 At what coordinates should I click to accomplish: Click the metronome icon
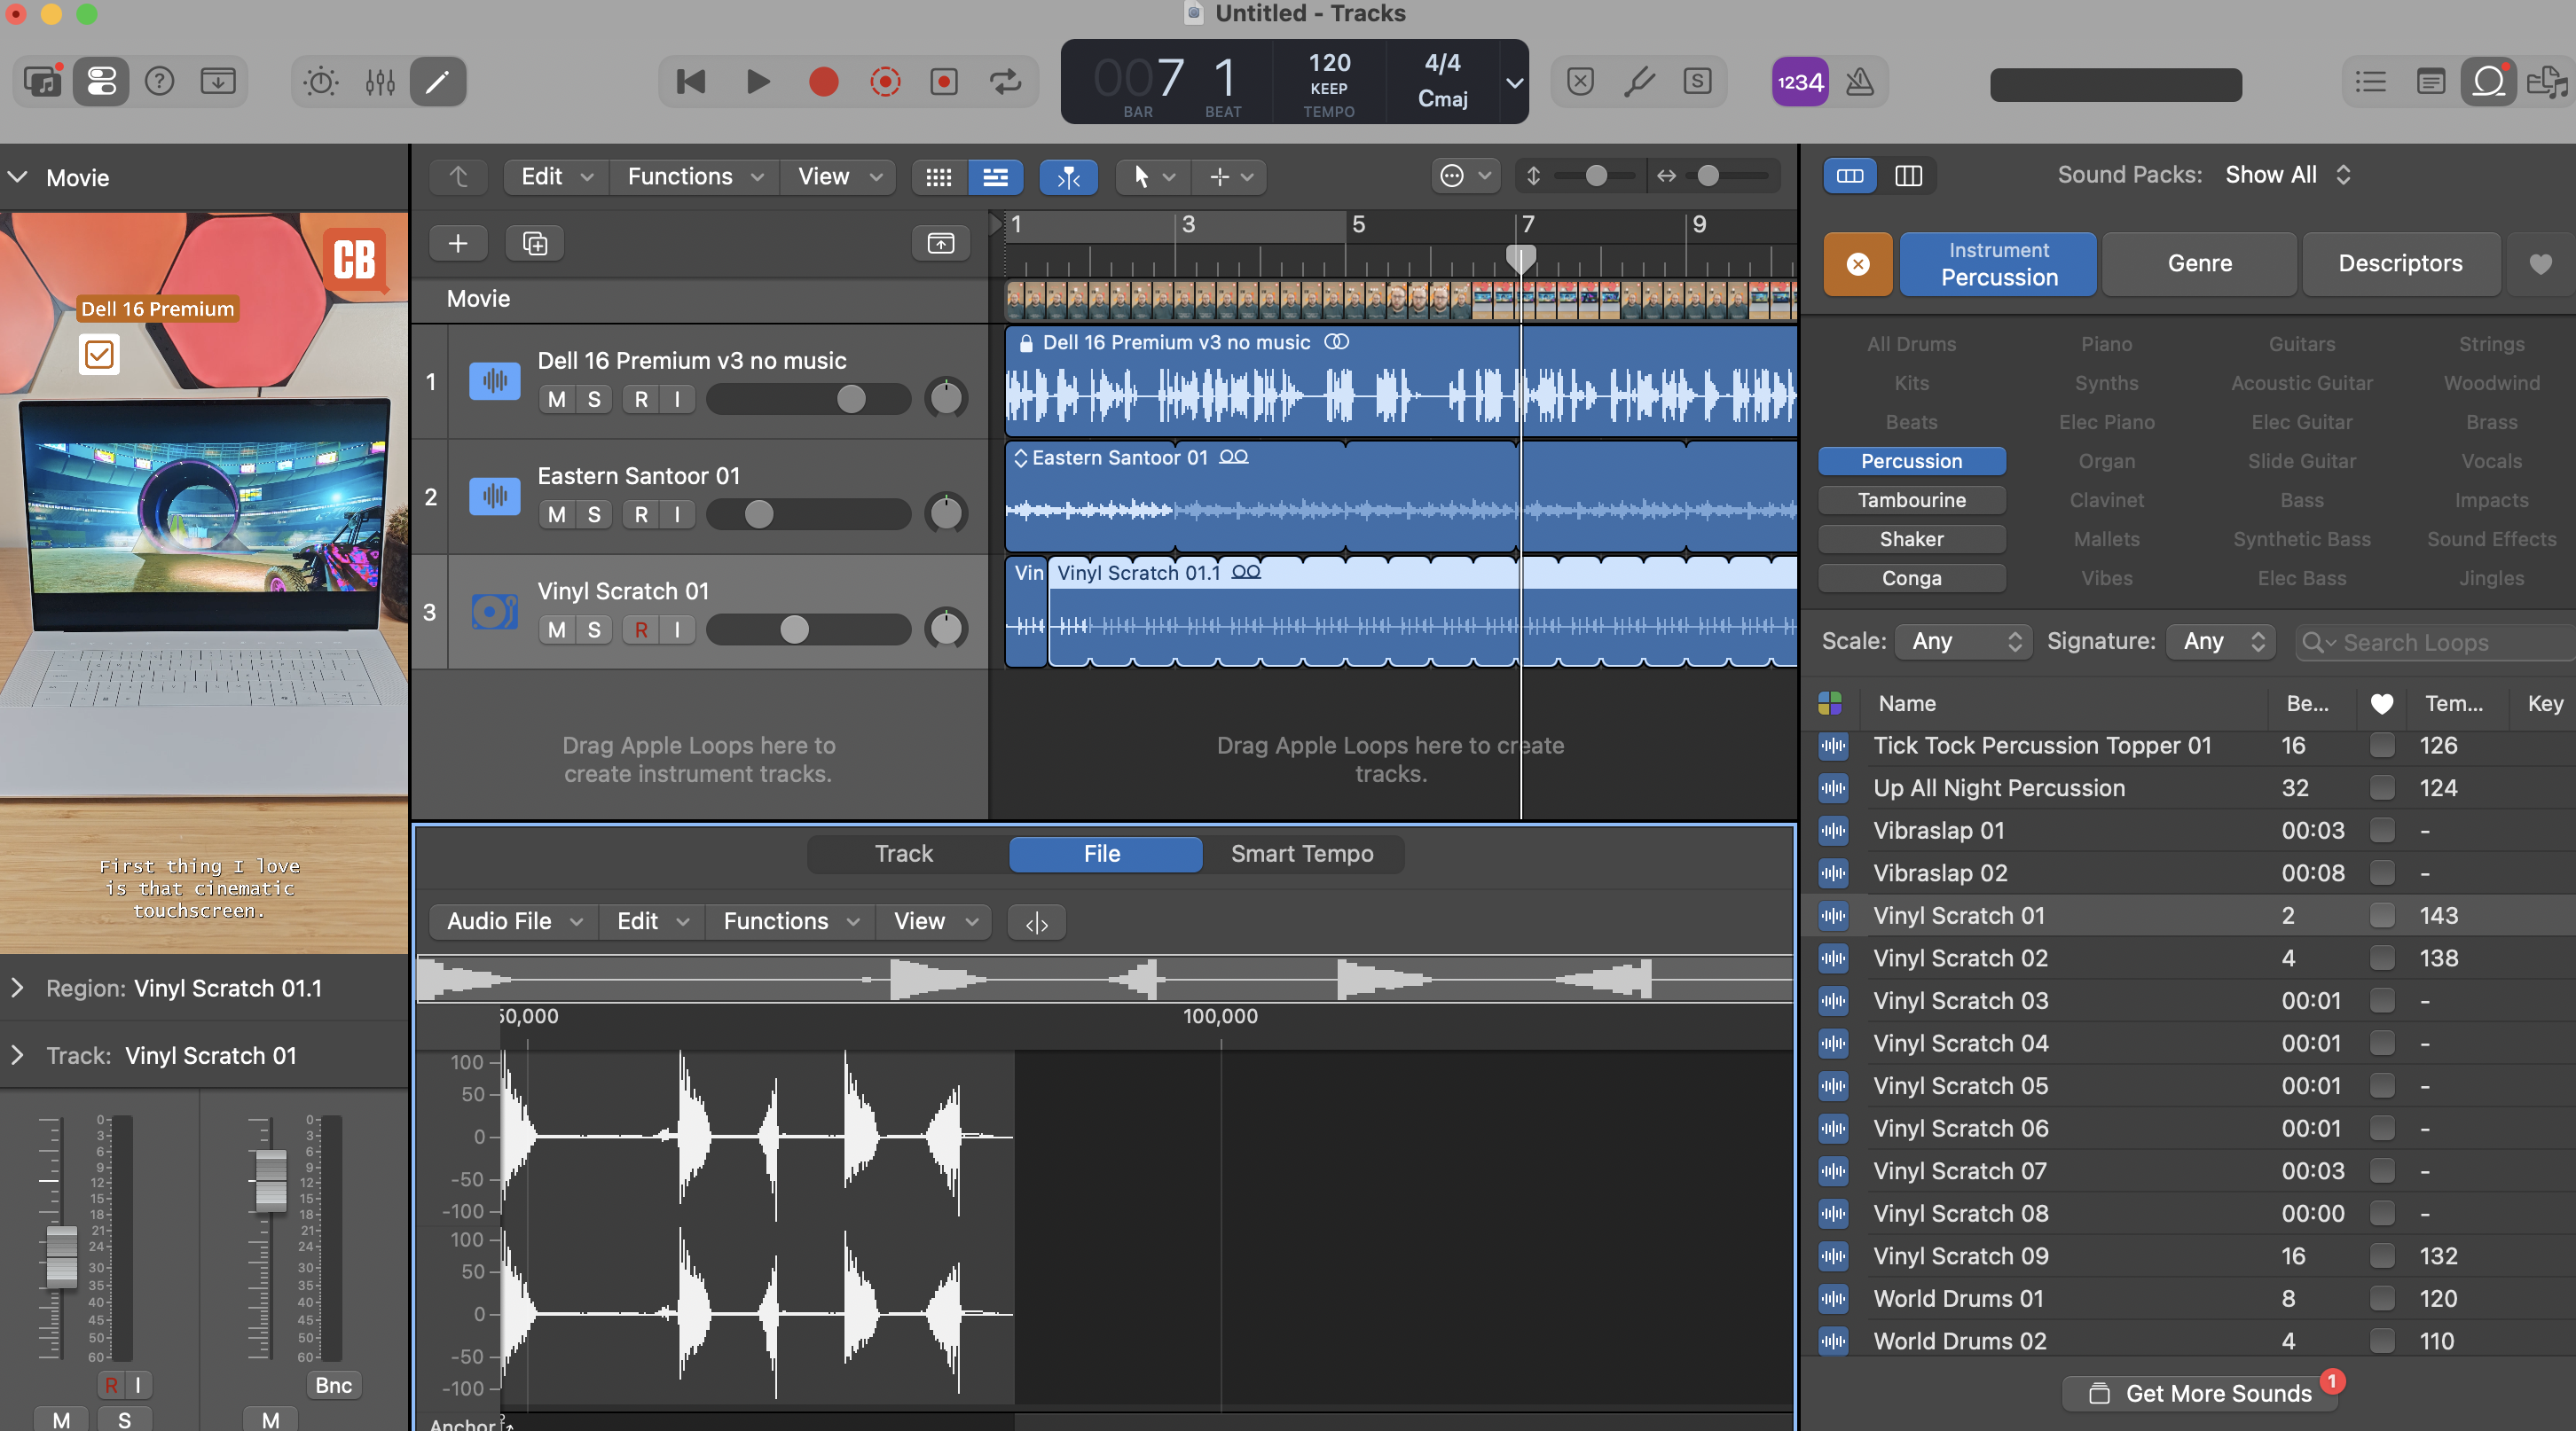click(x=1858, y=82)
